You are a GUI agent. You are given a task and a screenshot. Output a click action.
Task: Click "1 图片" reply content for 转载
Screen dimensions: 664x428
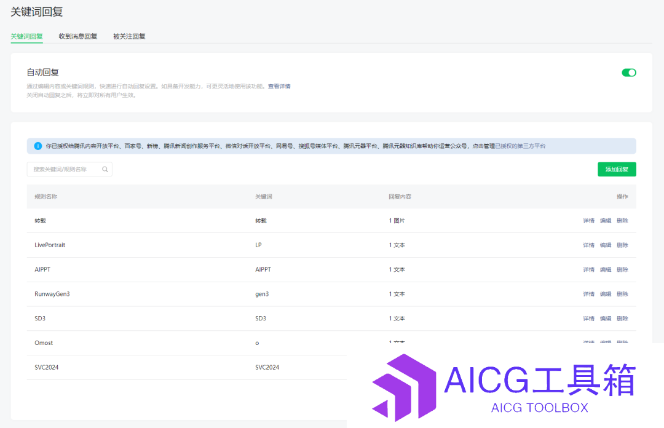(397, 221)
